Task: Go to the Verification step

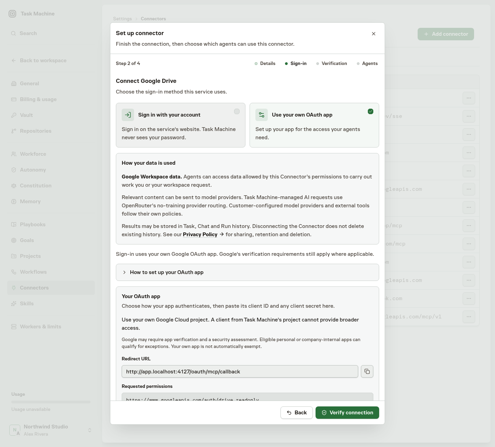Action: point(332,64)
